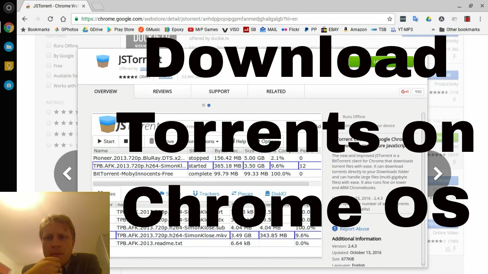Viewport: 488px width, 274px height.
Task: Open the Chrome three-dot menu
Action: point(480,19)
